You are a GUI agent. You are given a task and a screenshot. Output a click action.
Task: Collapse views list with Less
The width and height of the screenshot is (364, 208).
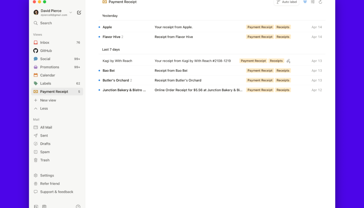44,109
